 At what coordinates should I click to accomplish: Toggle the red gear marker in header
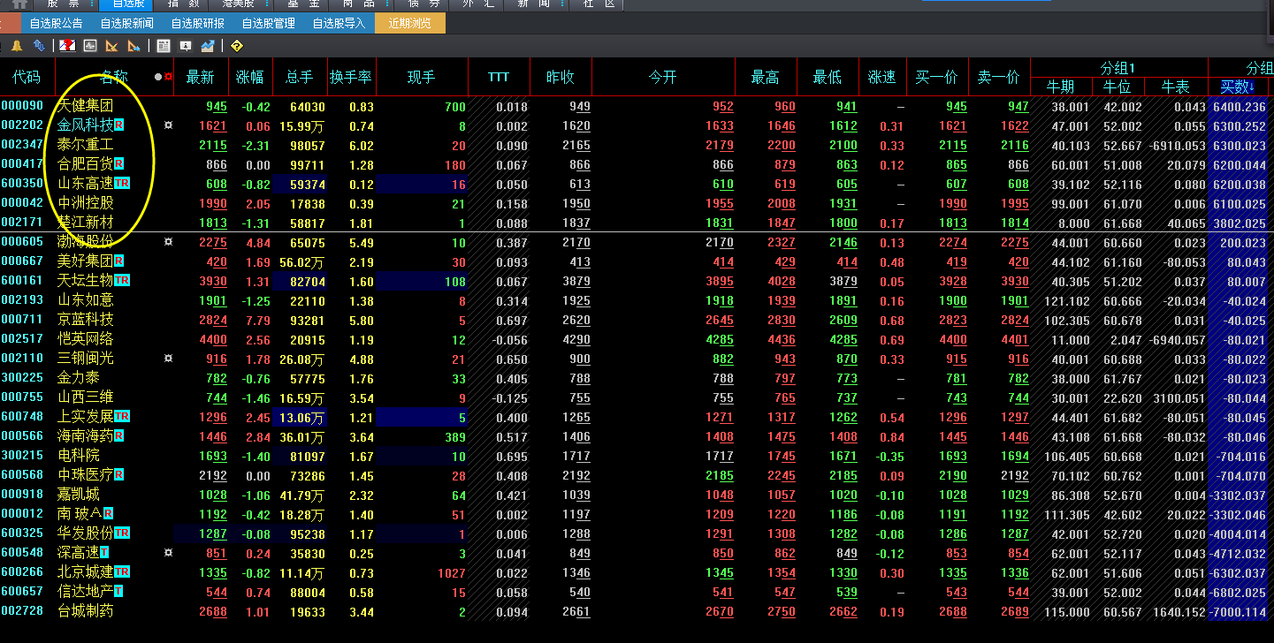coord(168,78)
